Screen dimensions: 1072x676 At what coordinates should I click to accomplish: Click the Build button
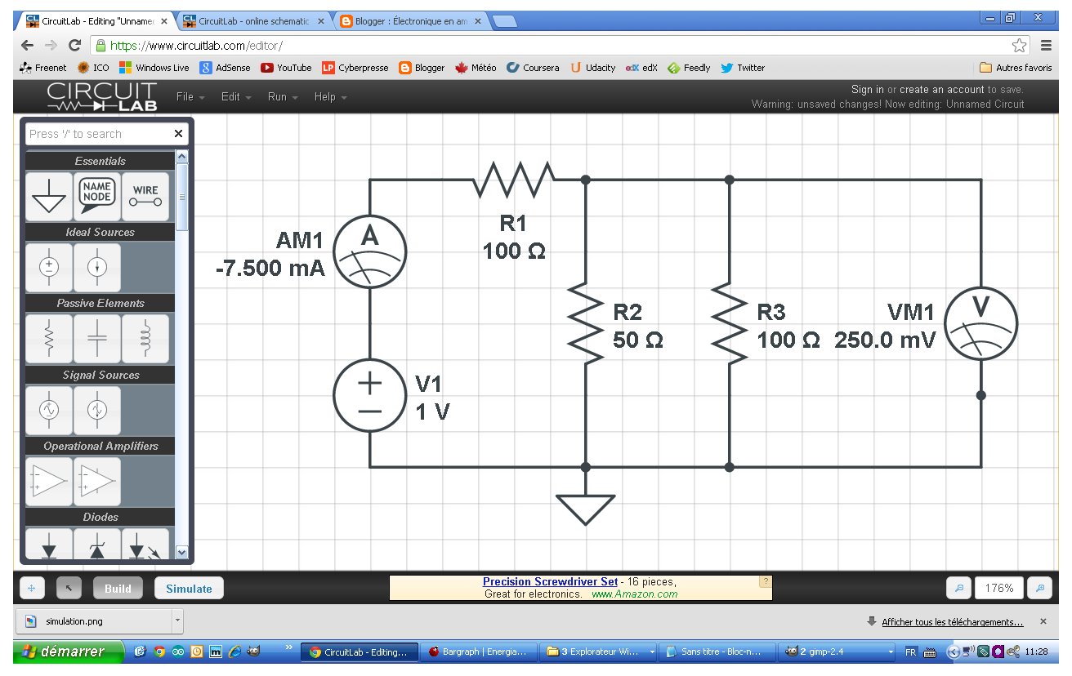[x=118, y=589]
